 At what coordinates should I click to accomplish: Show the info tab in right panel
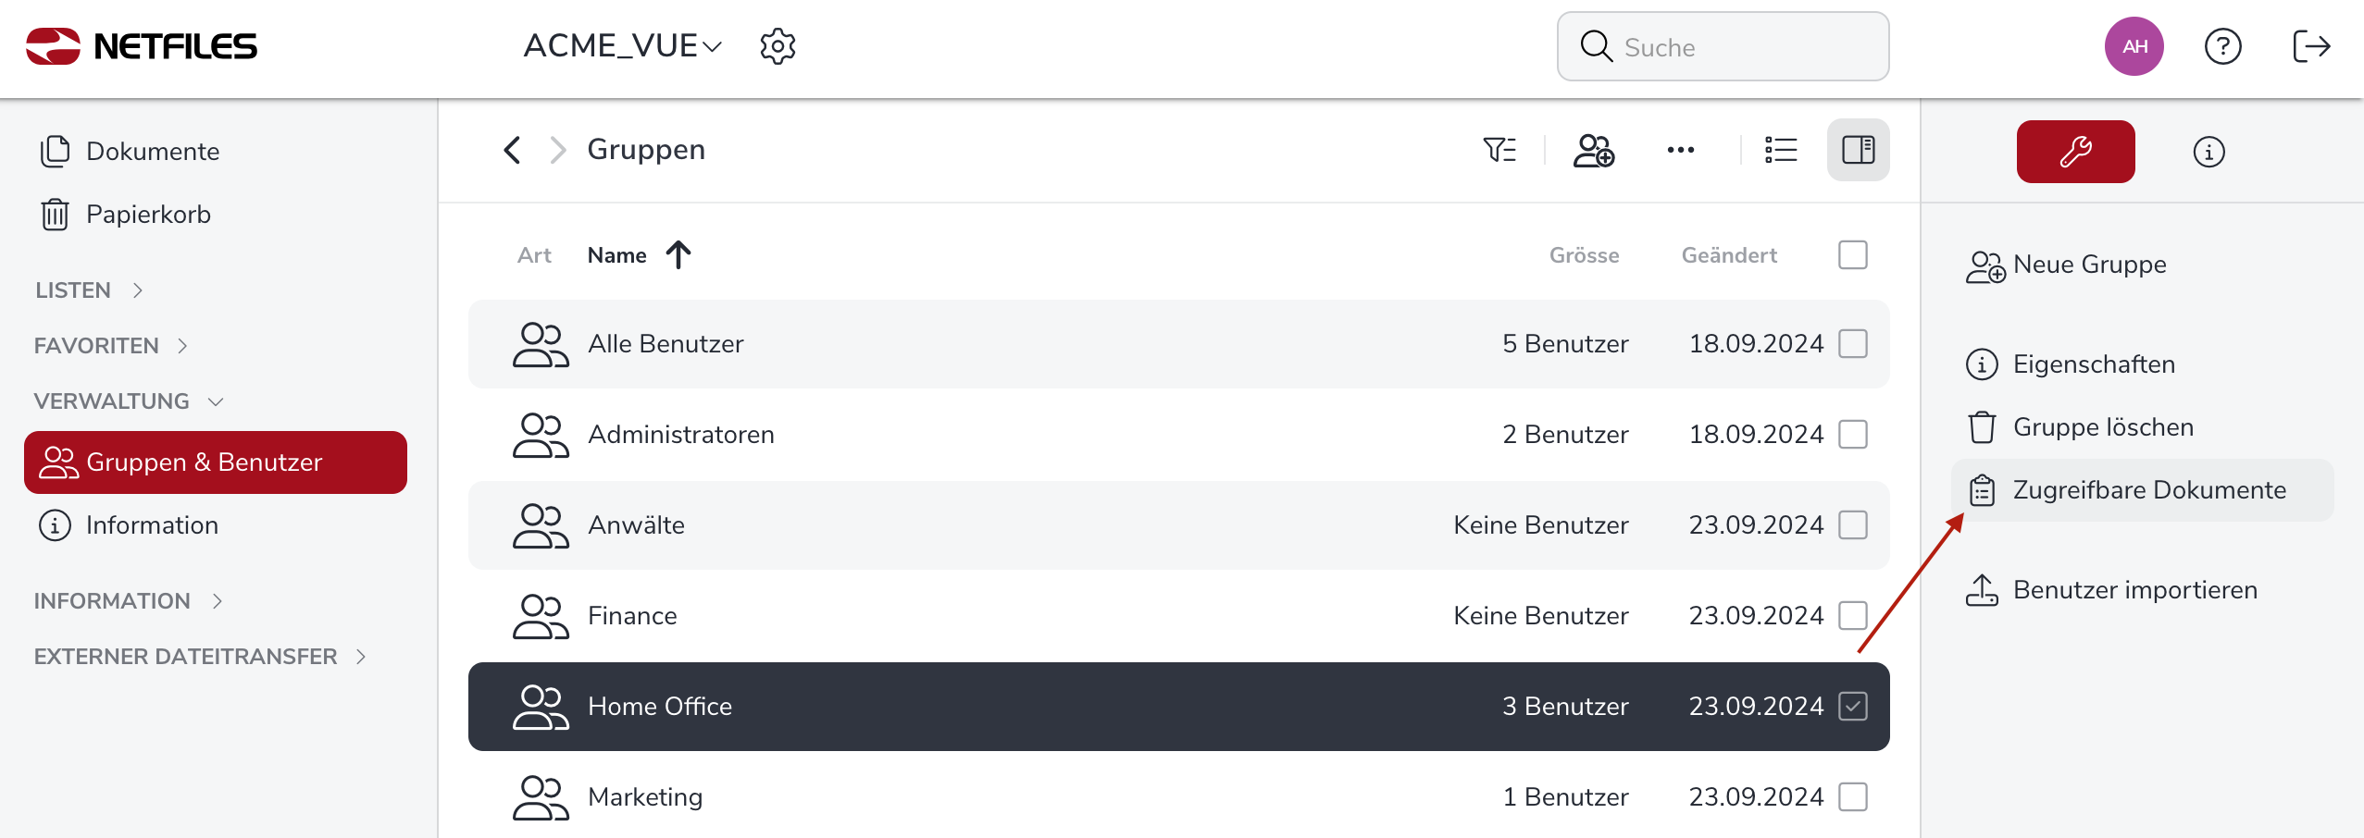[x=2208, y=152]
